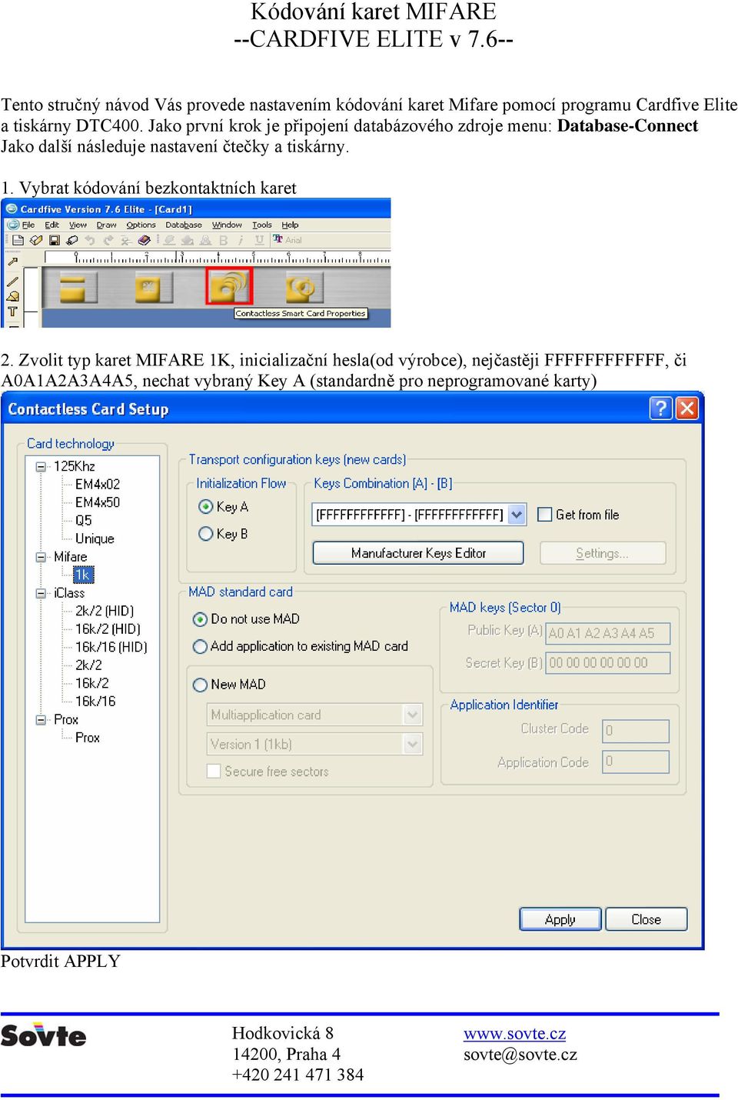Collapse the Prox tree node
The width and height of the screenshot is (738, 1100).
(x=41, y=720)
